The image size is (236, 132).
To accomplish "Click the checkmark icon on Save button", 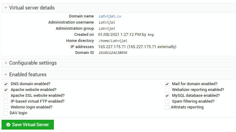I will pyautogui.click(x=8, y=125).
